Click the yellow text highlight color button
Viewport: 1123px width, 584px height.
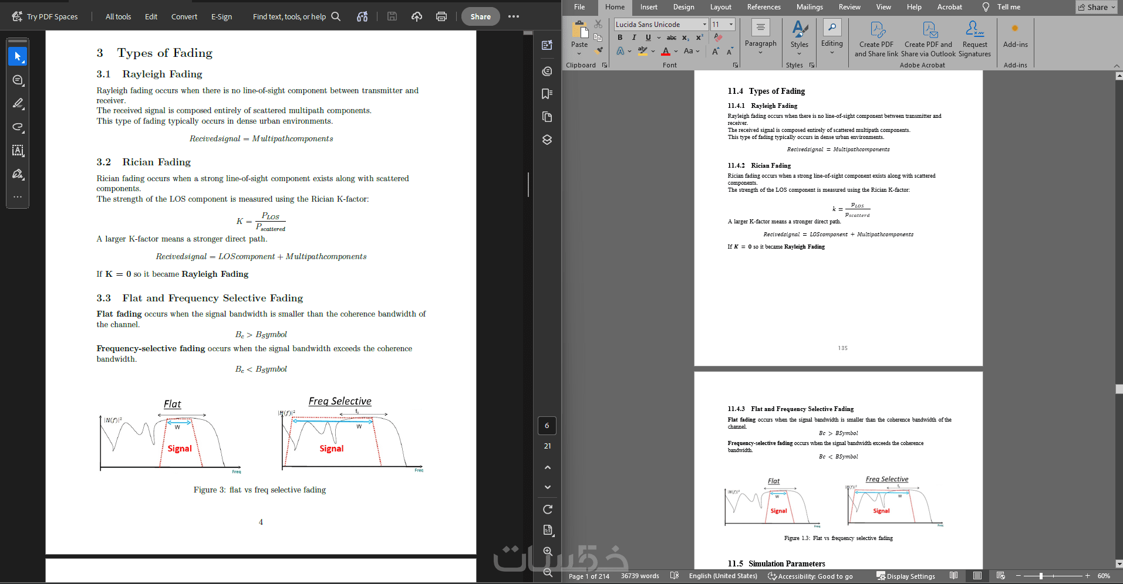643,52
